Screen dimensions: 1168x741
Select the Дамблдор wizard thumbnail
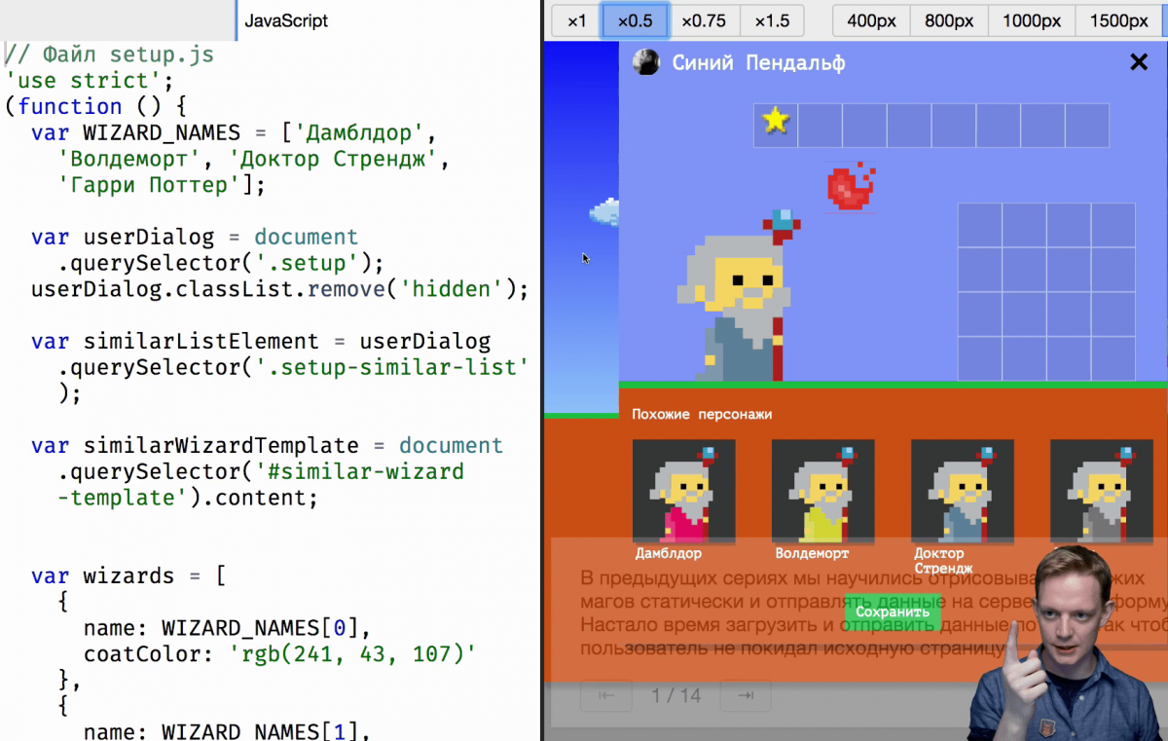click(683, 491)
